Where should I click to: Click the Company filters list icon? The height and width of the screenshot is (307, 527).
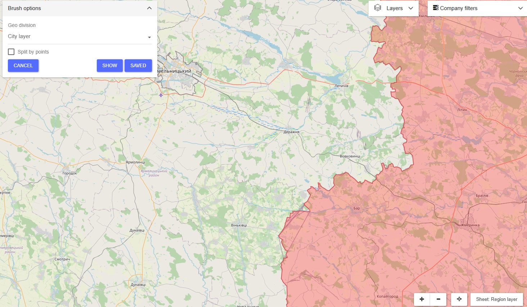(x=436, y=8)
